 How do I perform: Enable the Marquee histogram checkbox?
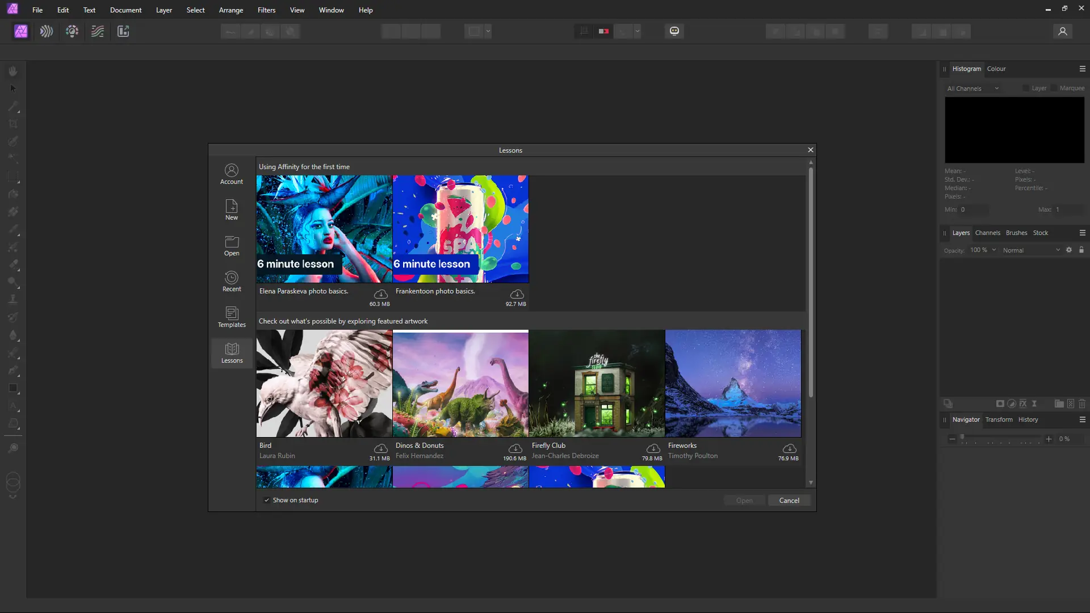pyautogui.click(x=1054, y=88)
